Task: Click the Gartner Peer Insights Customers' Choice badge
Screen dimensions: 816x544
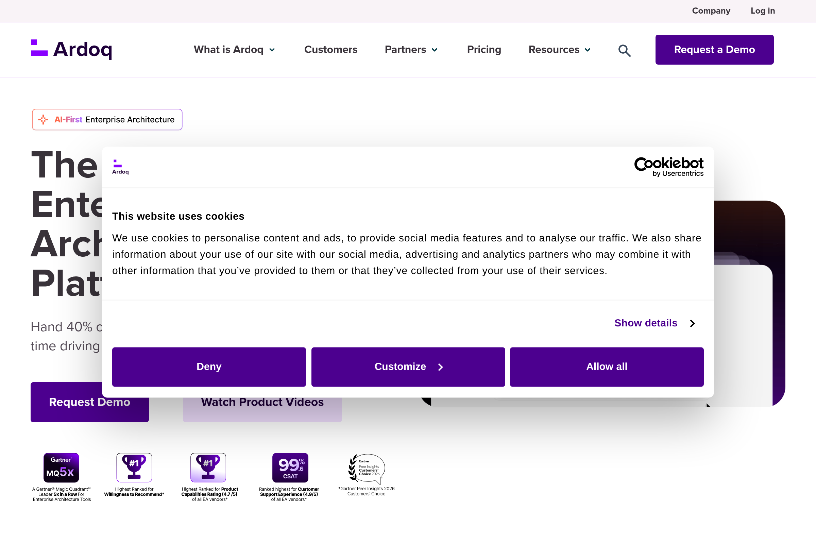Action: tap(367, 469)
